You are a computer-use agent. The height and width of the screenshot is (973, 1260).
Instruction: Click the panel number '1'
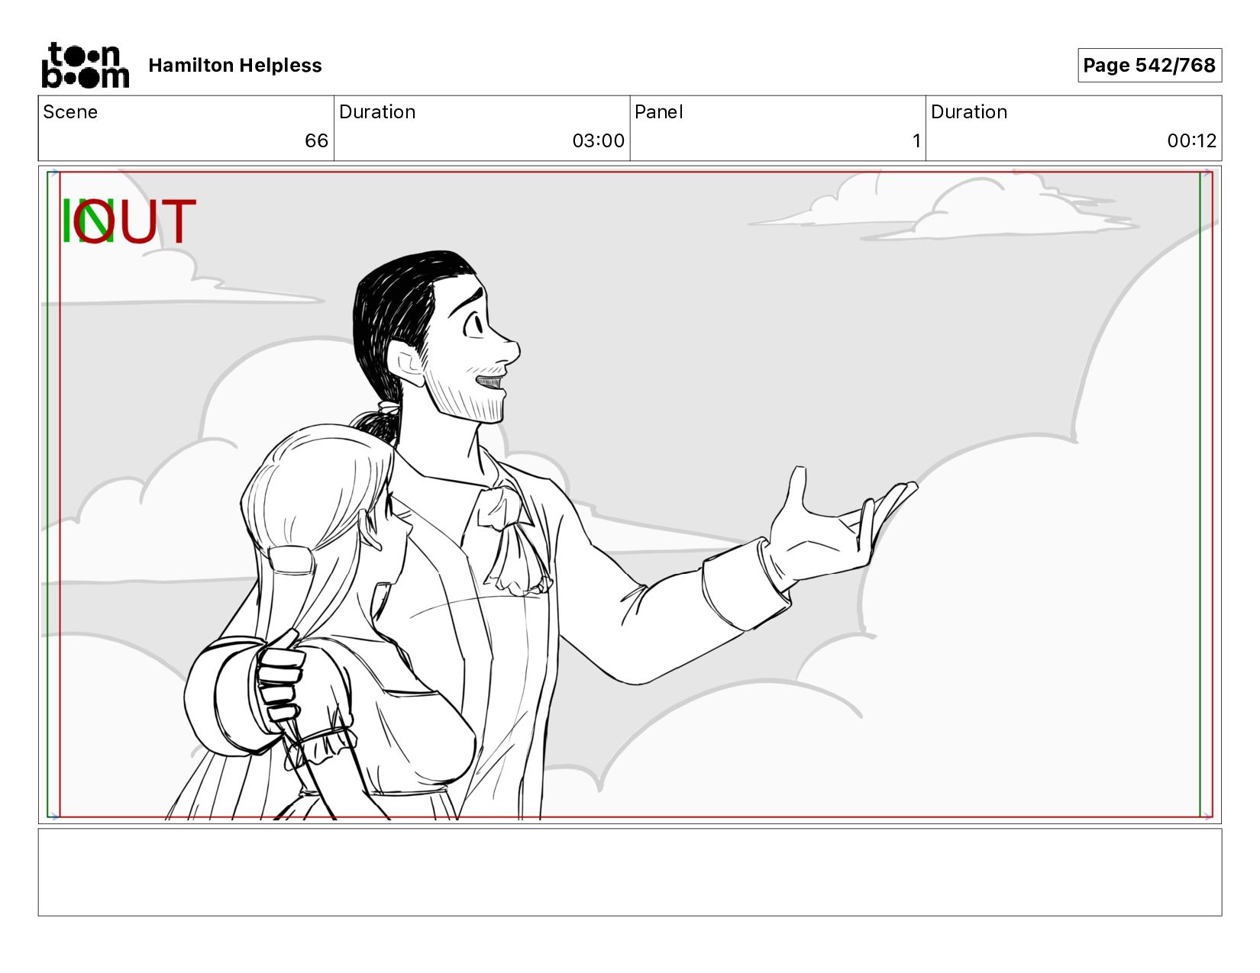[916, 141]
